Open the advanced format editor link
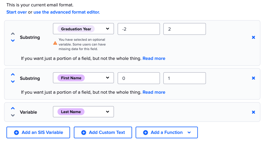Image resolution: width=265 pixels, height=148 pixels. 67,12
